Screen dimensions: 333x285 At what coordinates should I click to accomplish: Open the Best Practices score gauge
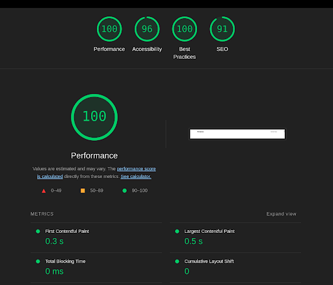(x=185, y=29)
